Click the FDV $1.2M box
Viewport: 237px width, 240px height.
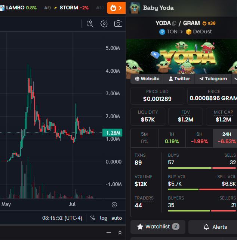coord(185,117)
